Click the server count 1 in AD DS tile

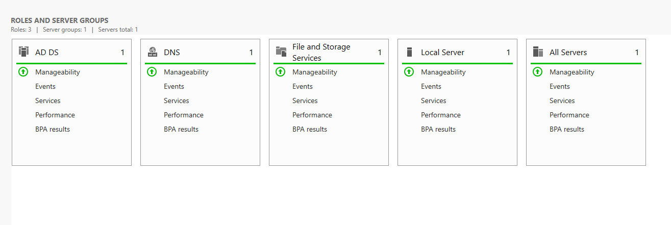pos(122,52)
